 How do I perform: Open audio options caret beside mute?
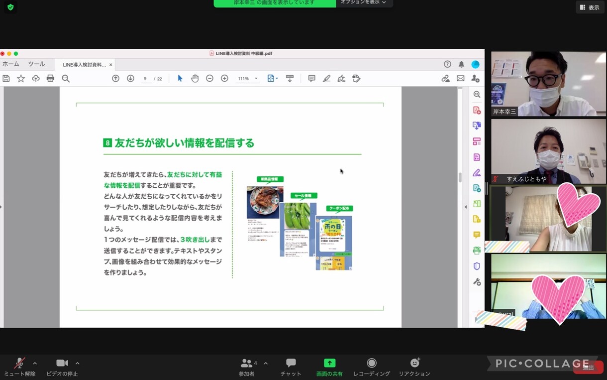coord(35,363)
